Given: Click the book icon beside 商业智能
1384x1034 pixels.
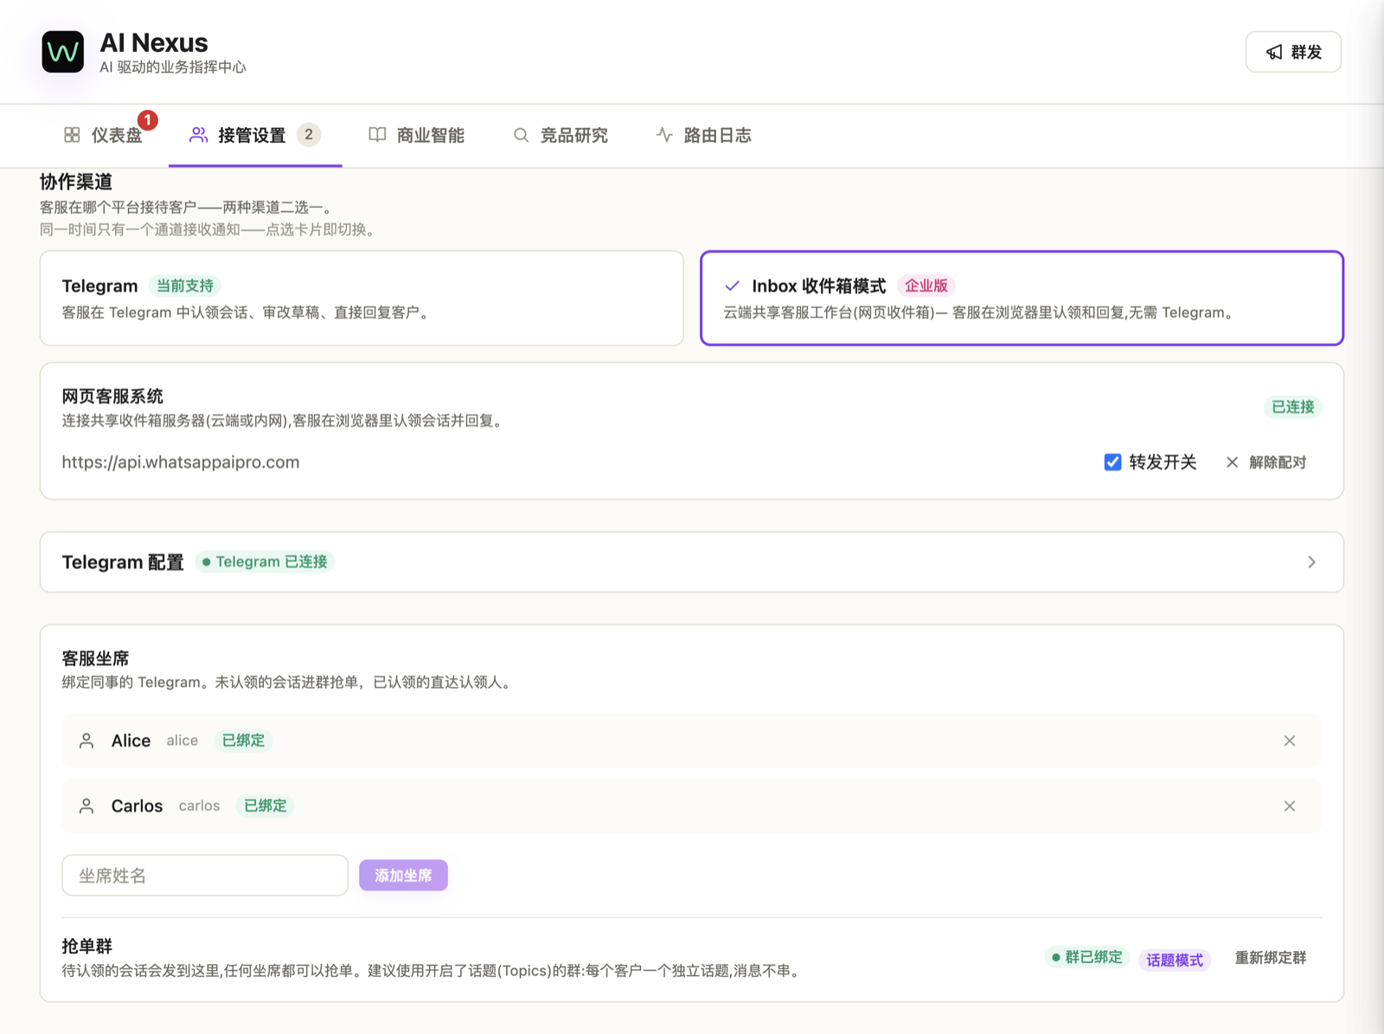Looking at the screenshot, I should pos(377,135).
